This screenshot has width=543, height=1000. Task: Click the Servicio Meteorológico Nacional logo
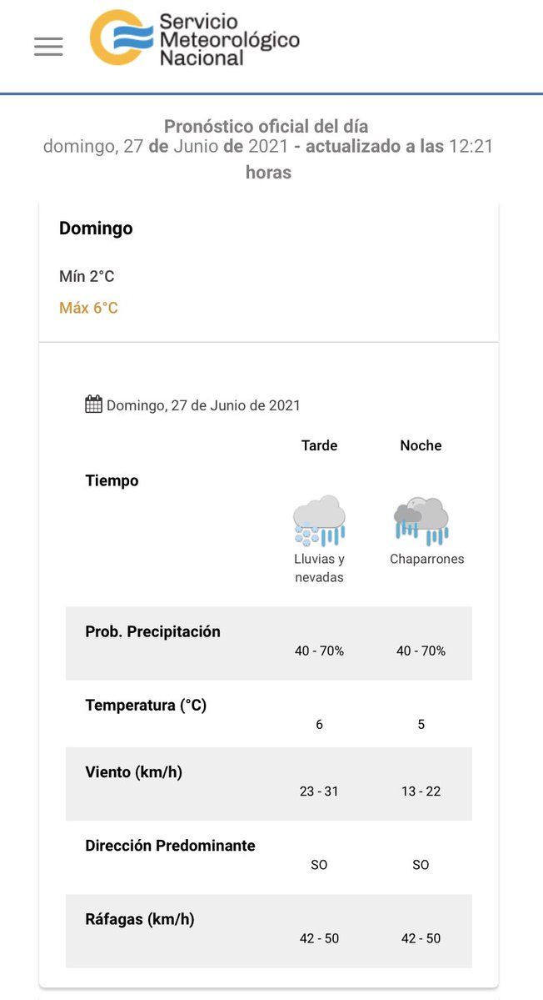tap(195, 38)
